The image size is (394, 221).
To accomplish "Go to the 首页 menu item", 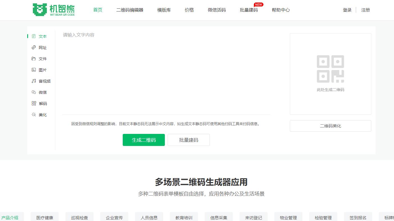I will 97,10.
